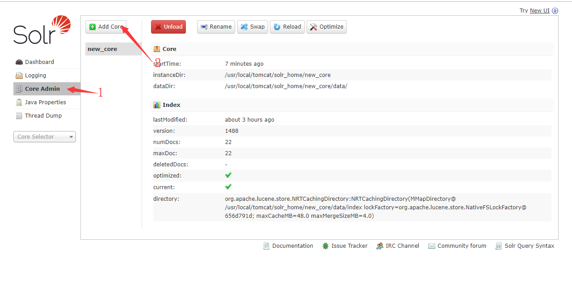Click the Logging notepad icon
The height and width of the screenshot is (288, 572).
(19, 76)
